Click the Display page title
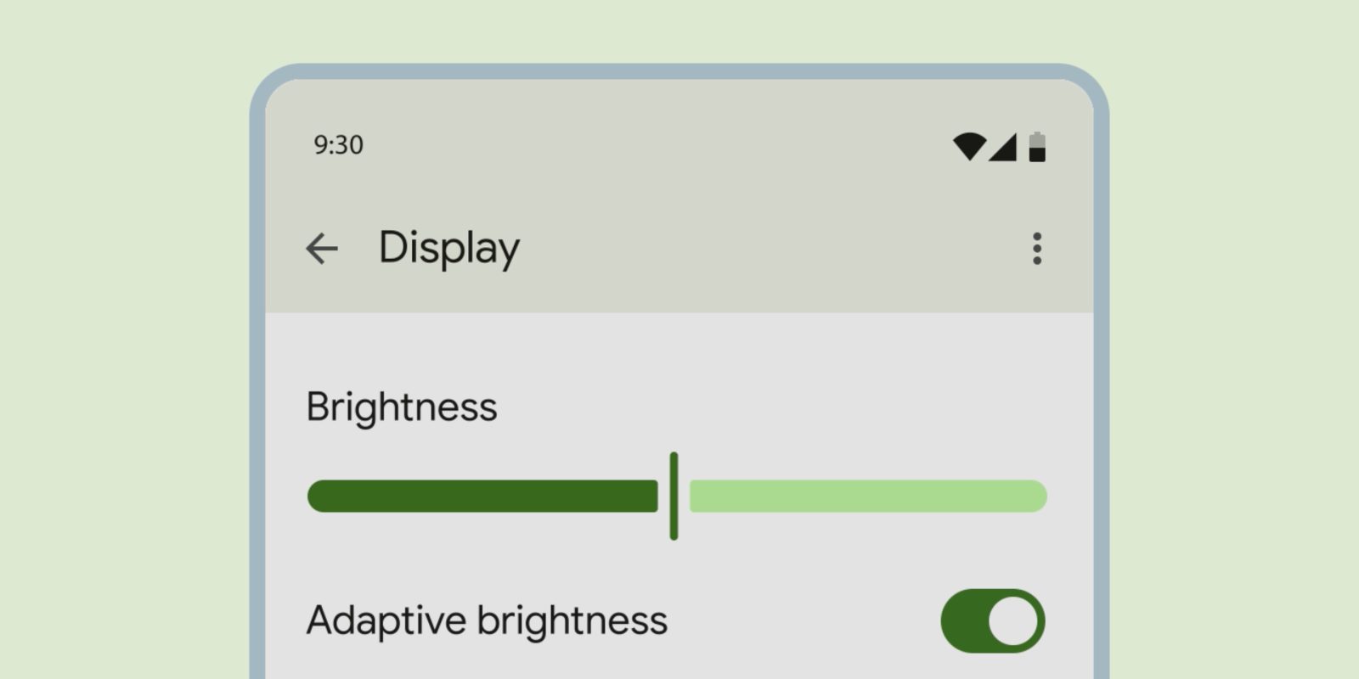The height and width of the screenshot is (679, 1359). point(448,249)
